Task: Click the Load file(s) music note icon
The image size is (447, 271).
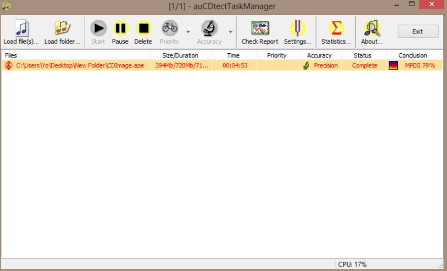Action: [x=22, y=28]
